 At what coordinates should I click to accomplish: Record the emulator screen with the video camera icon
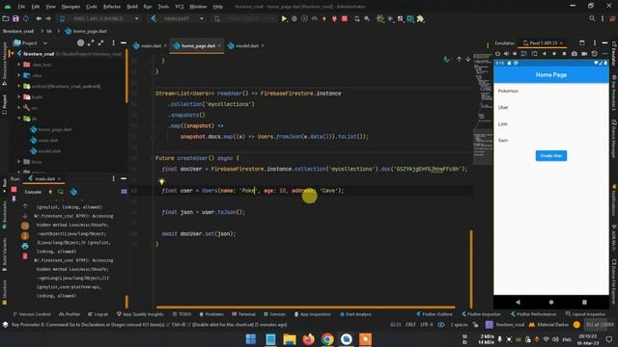[584, 54]
